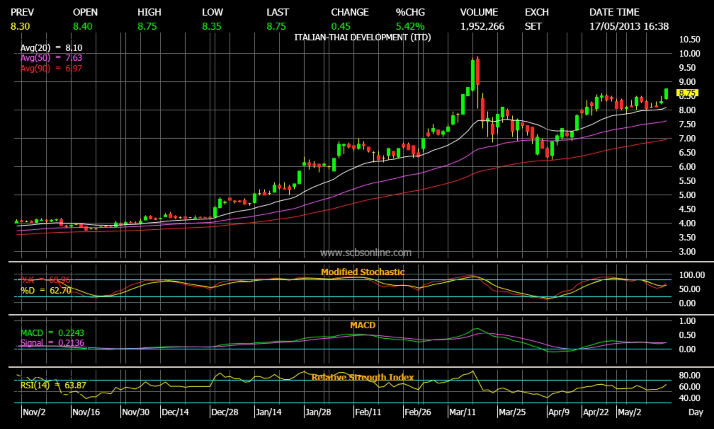
Task: Click the 80.00 RSI axis label
Action: (x=689, y=375)
